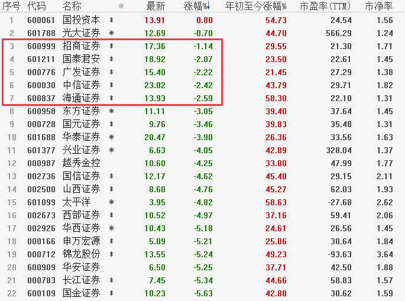Click the marker icon beside 国元证券

click(111, 124)
